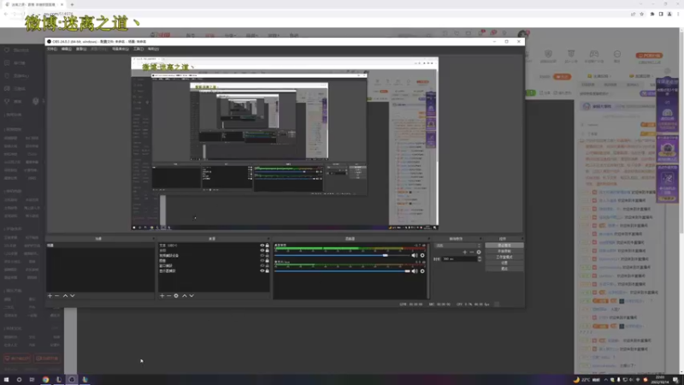
Task: Lock the 窗口捕获 source
Action: [268, 266]
